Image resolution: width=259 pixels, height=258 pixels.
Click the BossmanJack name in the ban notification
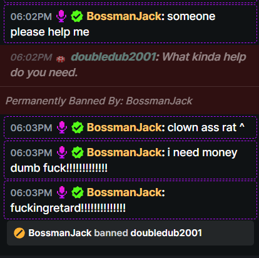(x=60, y=233)
